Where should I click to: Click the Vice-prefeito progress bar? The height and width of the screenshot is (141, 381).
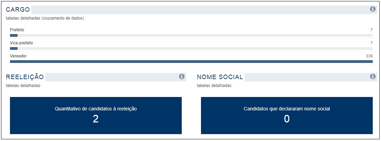coord(191,48)
